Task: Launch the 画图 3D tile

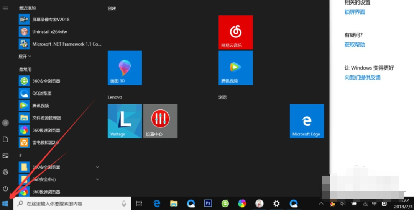Action: [125, 68]
